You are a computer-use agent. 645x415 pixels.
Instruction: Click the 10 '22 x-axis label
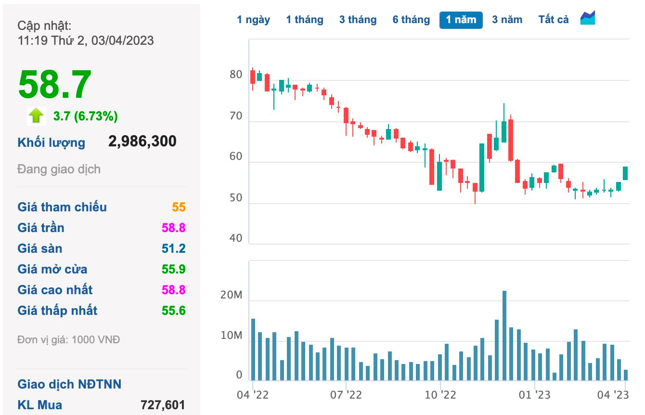pos(440,395)
